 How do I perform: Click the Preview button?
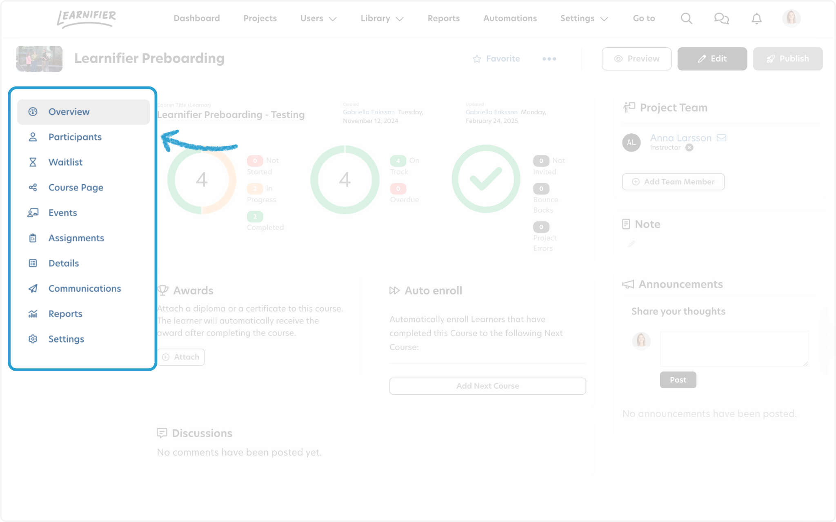click(x=636, y=59)
